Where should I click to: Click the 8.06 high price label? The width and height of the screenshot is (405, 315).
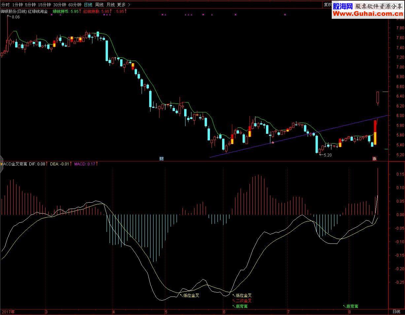[x=16, y=17]
